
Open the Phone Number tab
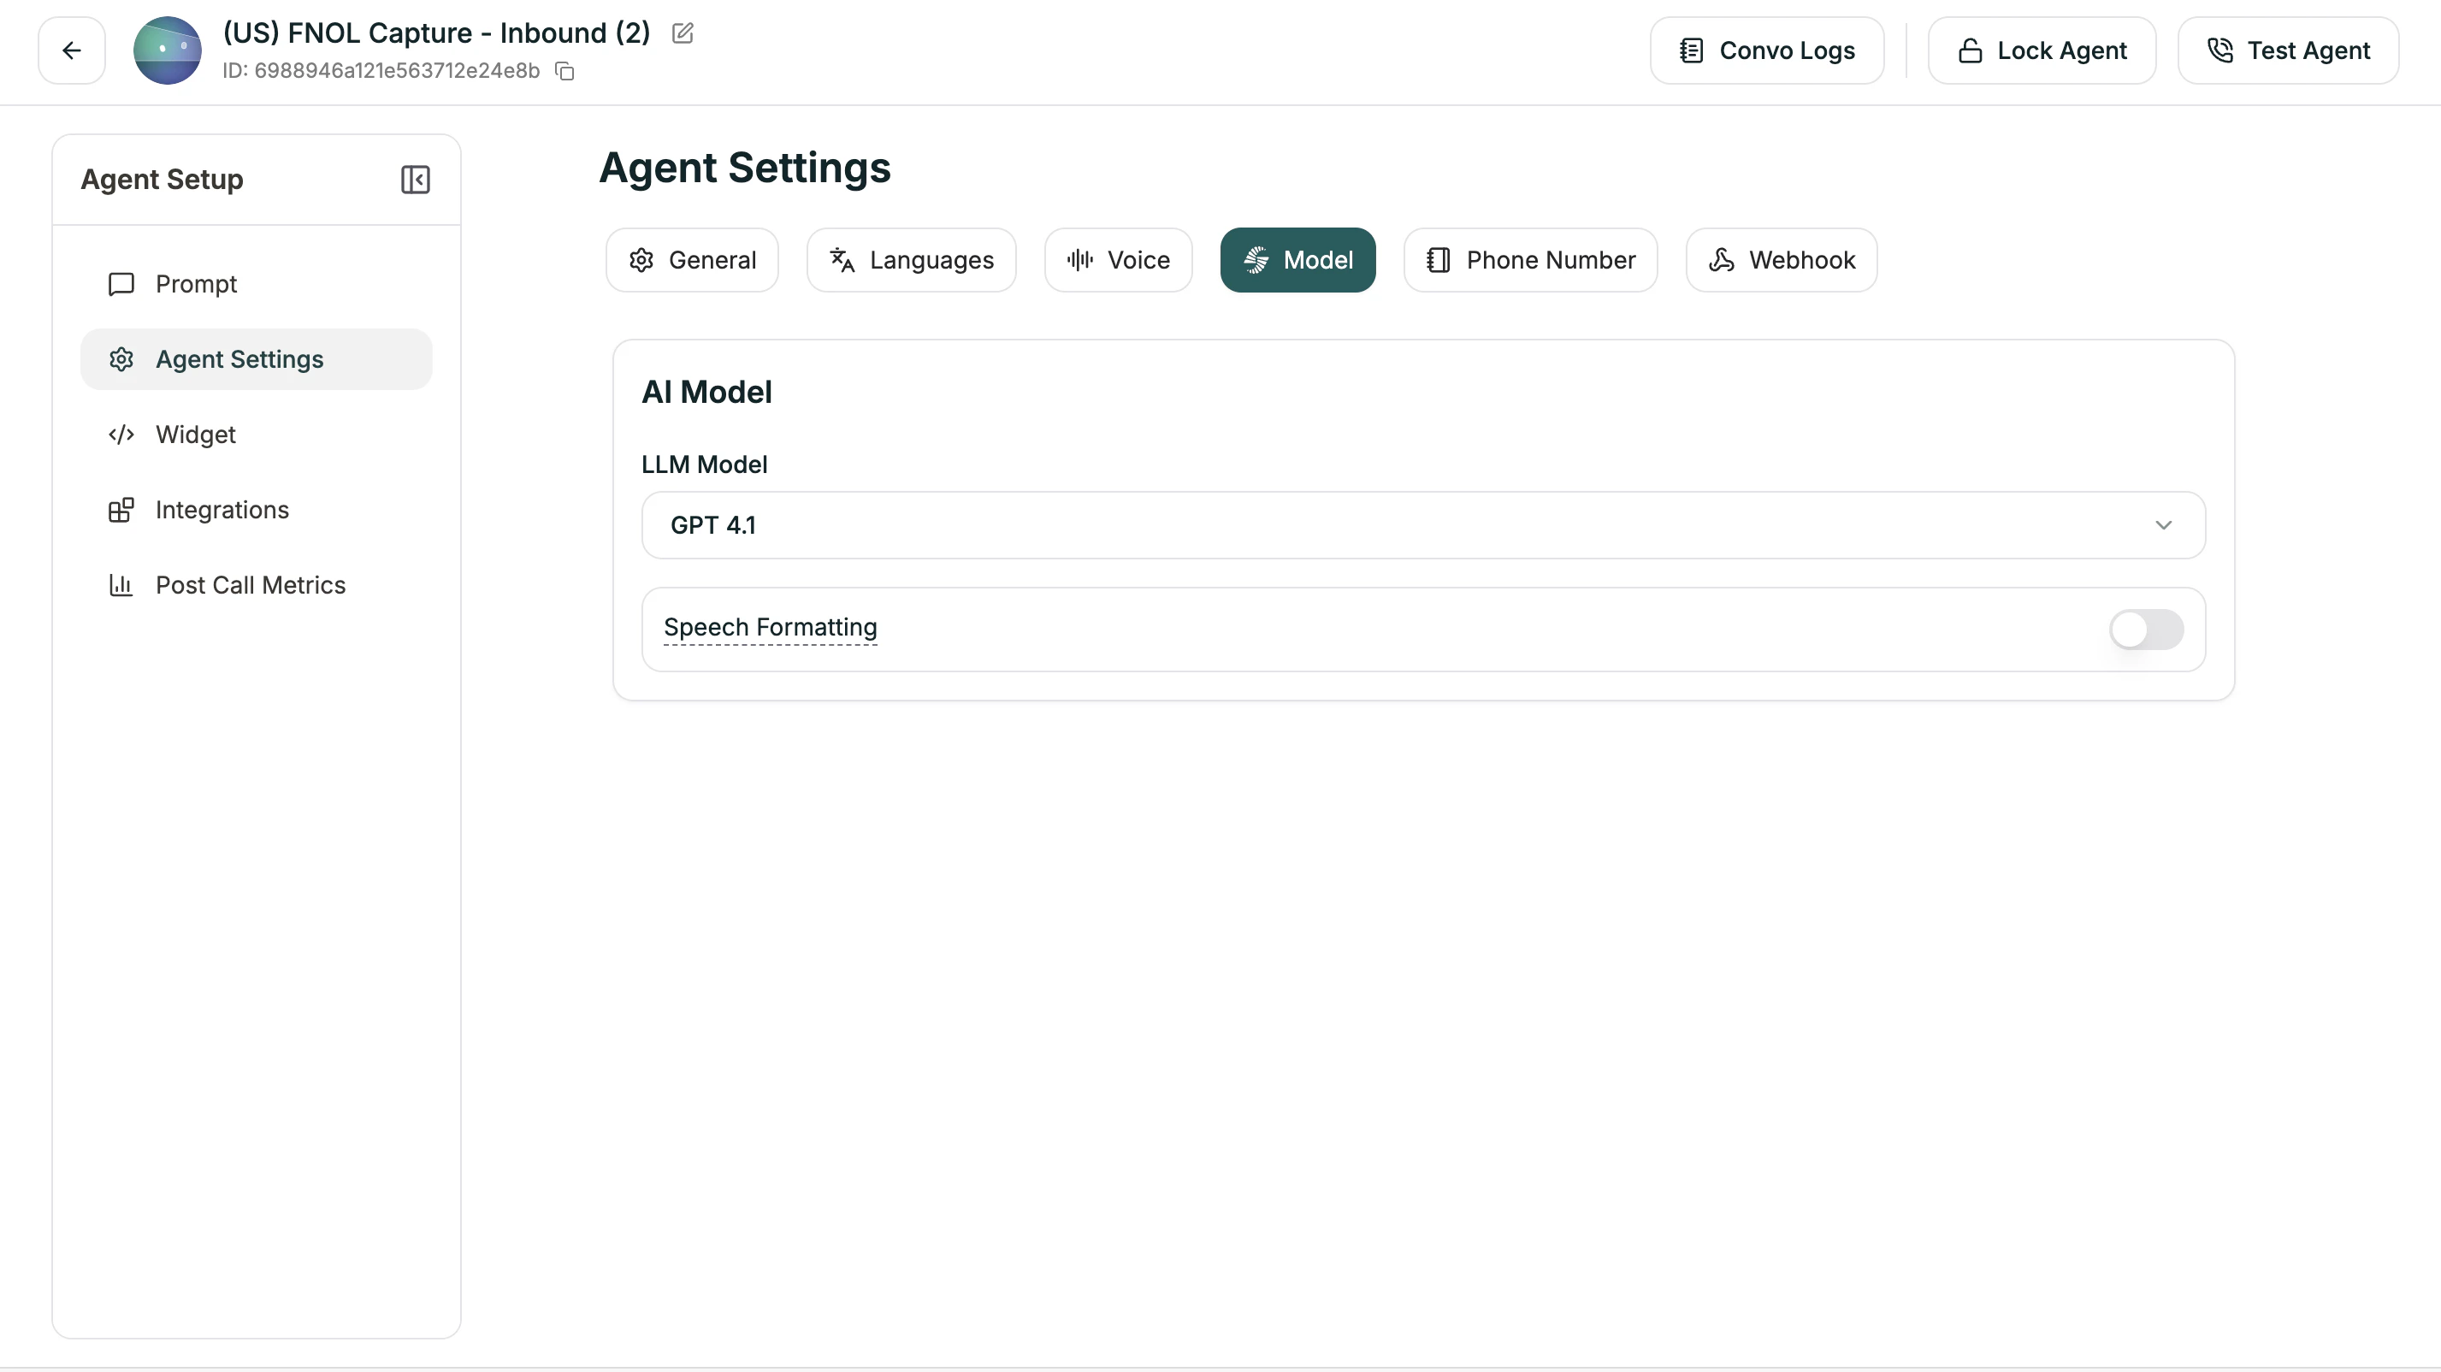[1529, 260]
